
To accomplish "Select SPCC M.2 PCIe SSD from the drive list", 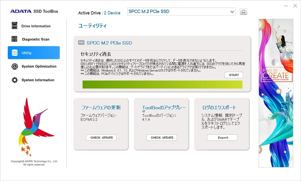I will coord(150,12).
